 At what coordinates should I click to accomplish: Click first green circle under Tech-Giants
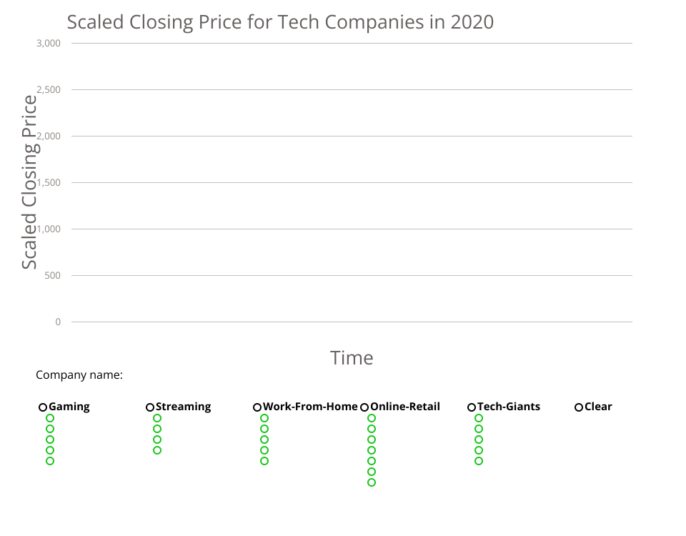(479, 418)
